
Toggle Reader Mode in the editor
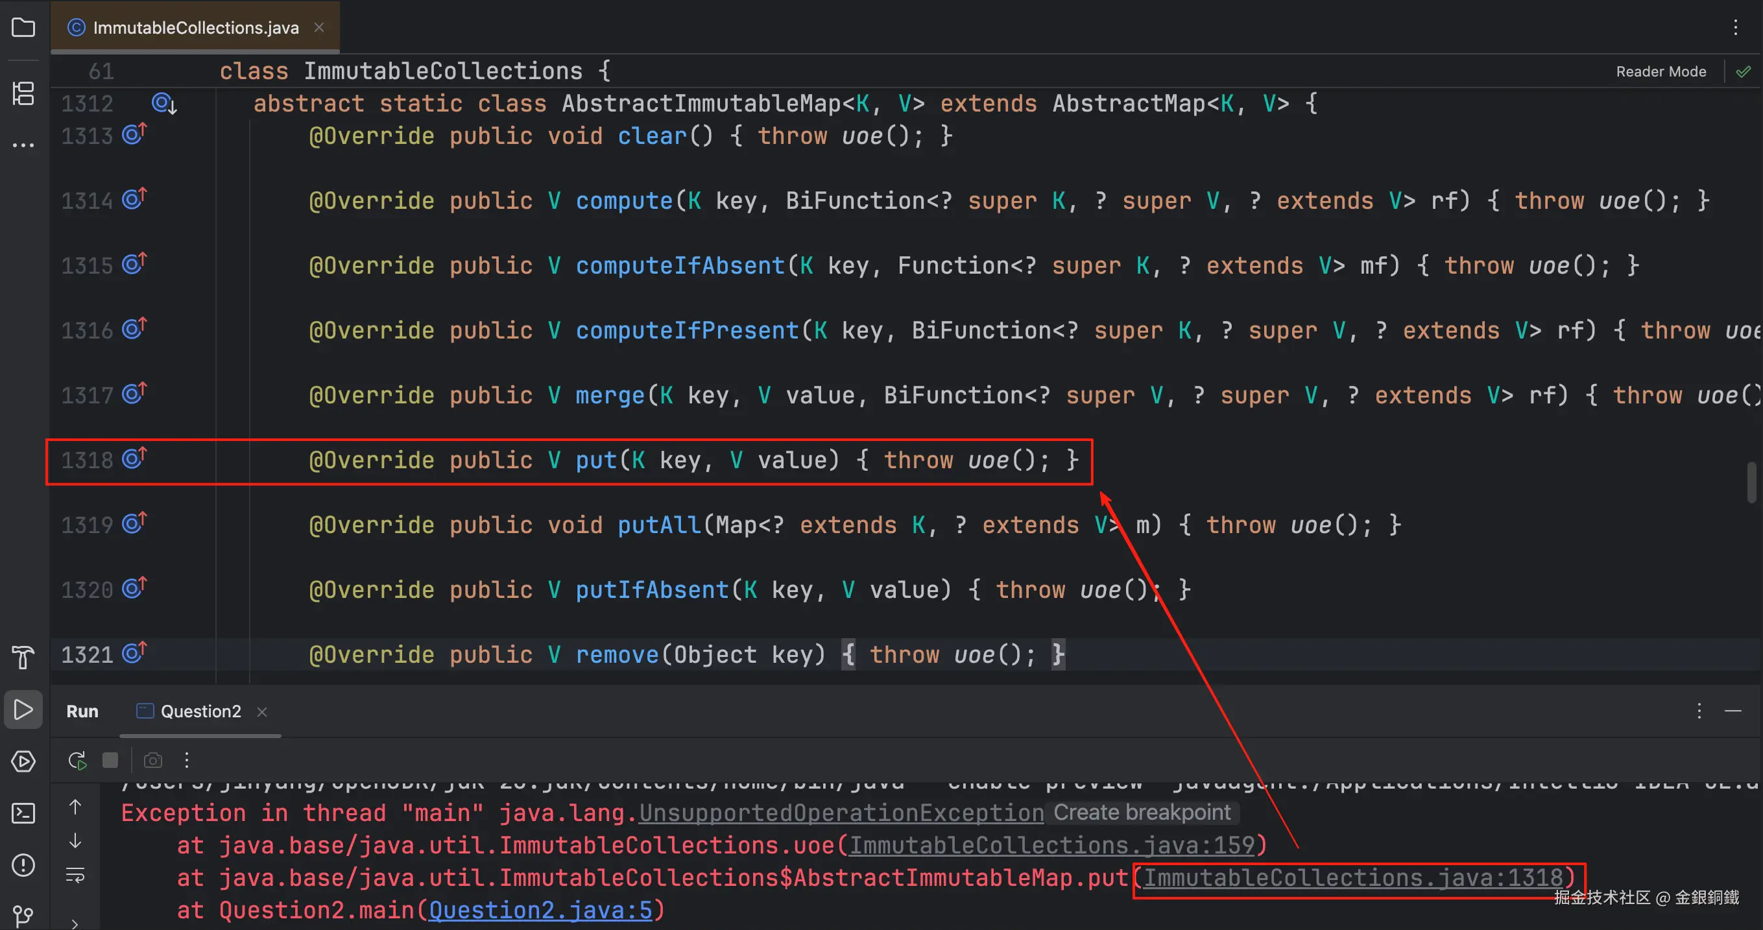click(1661, 72)
